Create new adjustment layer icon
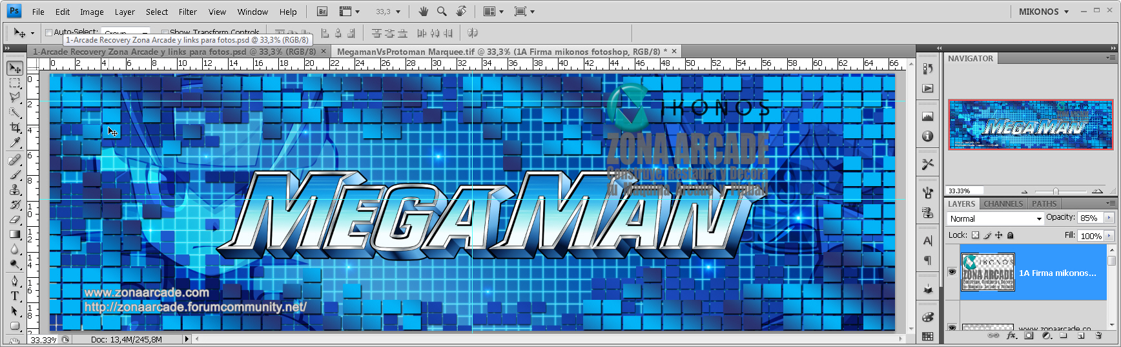1121x347 pixels. (x=1046, y=335)
